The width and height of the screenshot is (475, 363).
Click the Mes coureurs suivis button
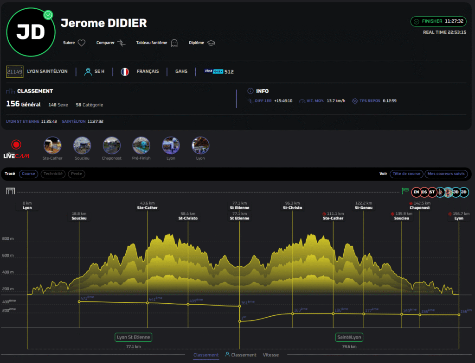[x=446, y=174]
